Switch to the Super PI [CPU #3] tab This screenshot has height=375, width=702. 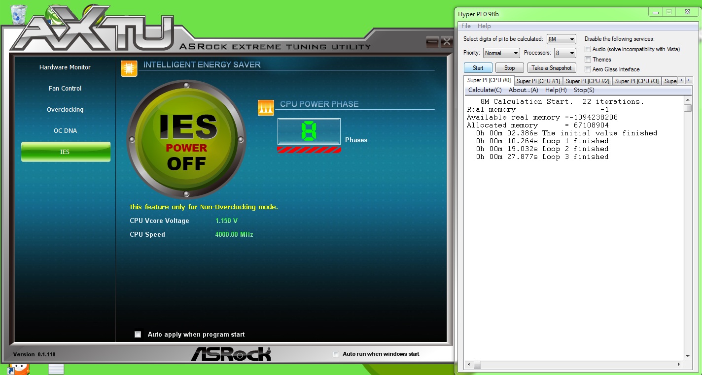tap(637, 81)
